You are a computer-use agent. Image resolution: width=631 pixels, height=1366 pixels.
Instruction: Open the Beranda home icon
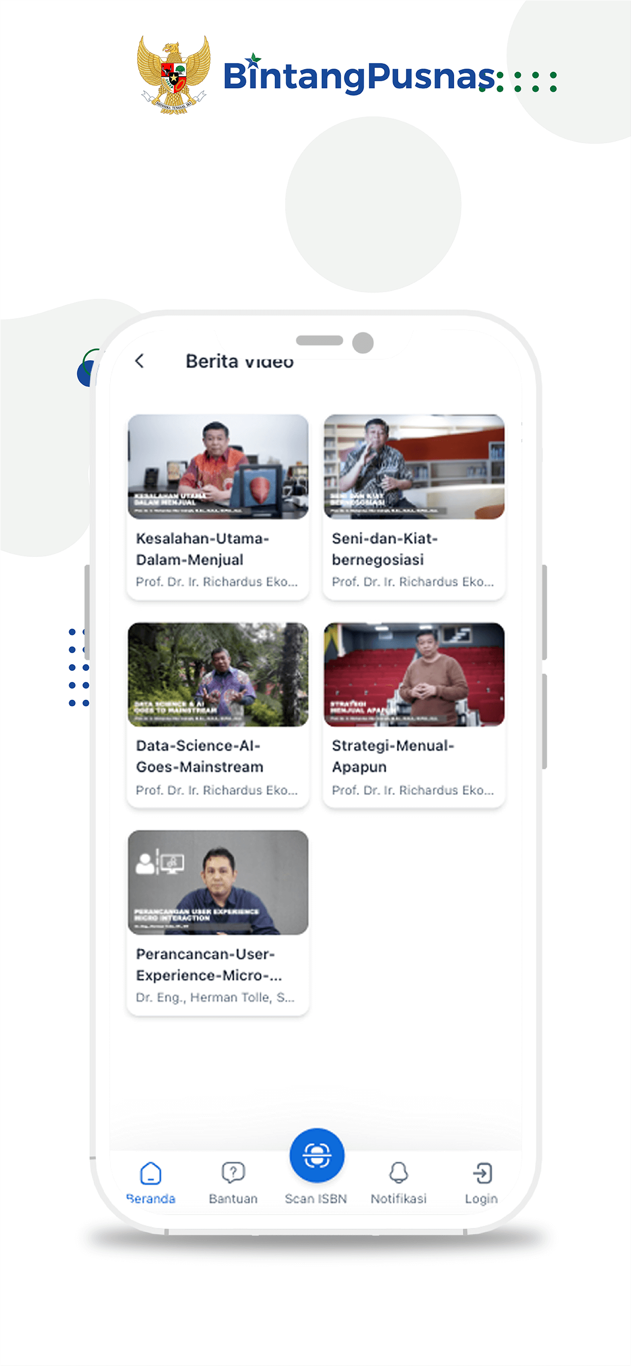(150, 1173)
